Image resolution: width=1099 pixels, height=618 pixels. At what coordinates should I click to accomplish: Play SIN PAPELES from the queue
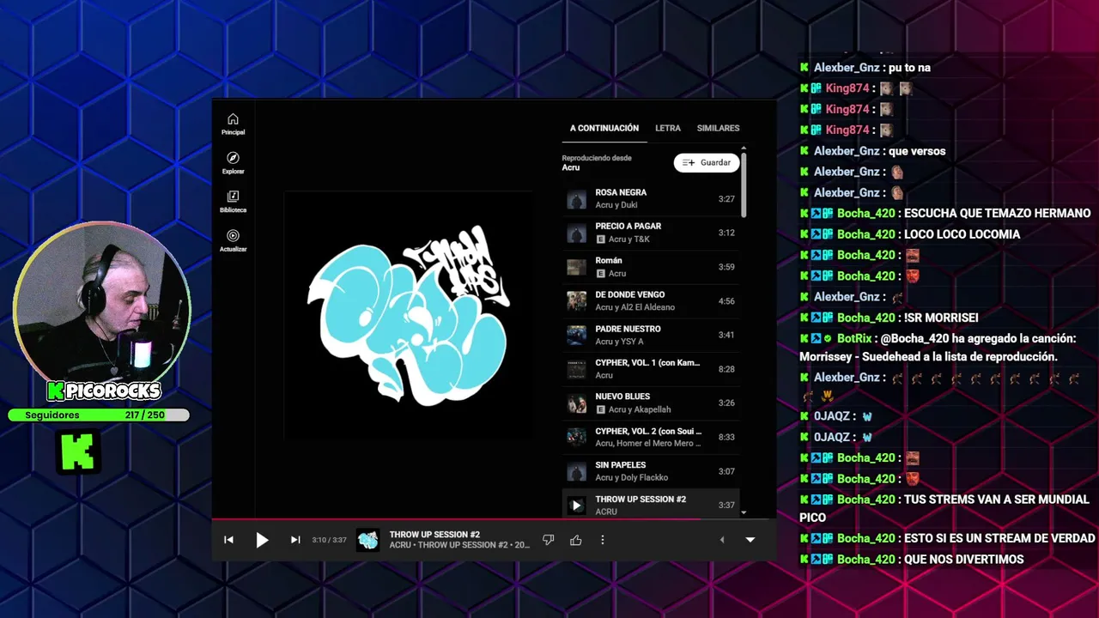coord(650,471)
